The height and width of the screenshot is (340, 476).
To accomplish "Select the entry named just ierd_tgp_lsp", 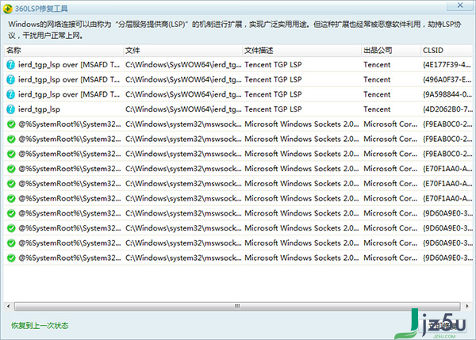I will [39, 109].
